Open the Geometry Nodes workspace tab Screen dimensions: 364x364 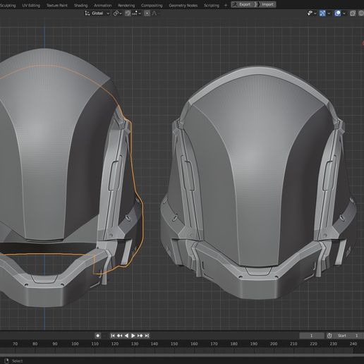(x=183, y=5)
